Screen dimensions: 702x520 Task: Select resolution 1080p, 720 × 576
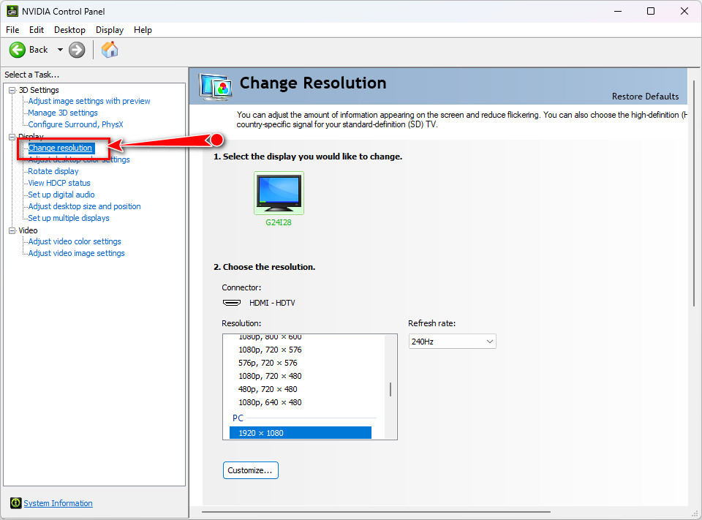click(270, 350)
